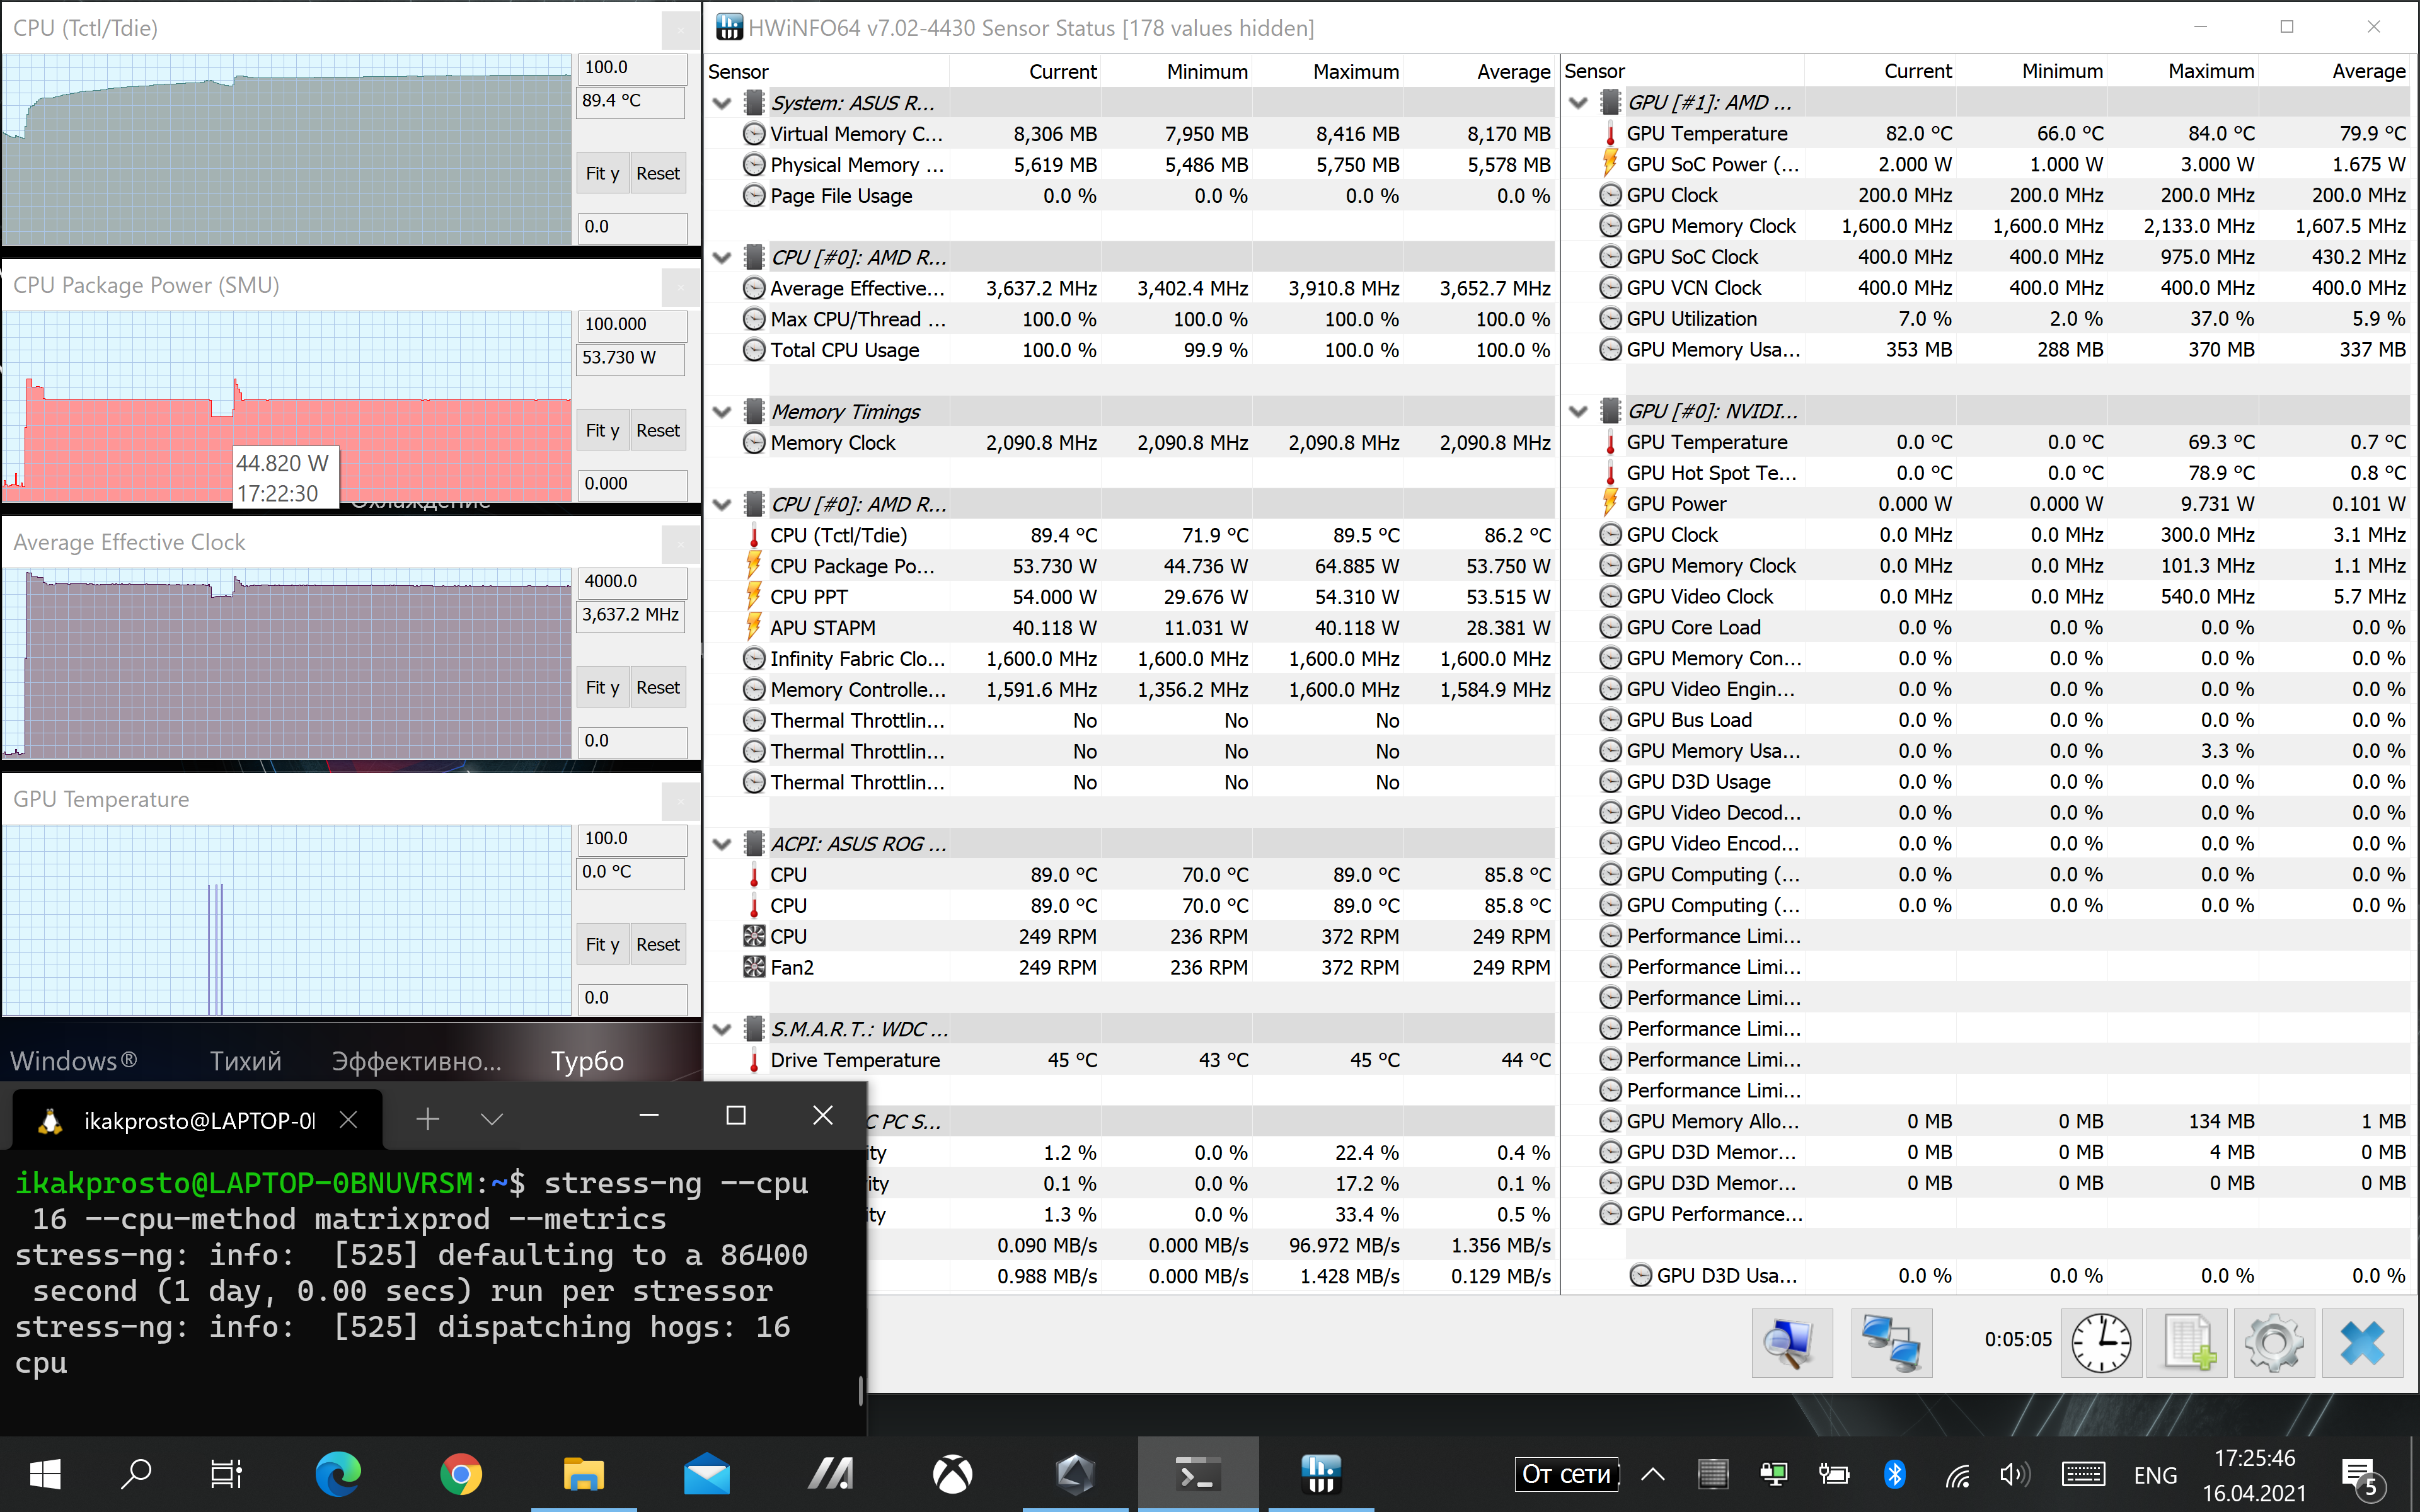
Task: Add a new terminal tab with plus
Action: point(427,1119)
